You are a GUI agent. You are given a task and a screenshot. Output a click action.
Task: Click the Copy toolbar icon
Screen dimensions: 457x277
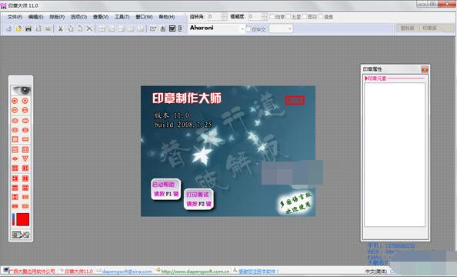pos(70,28)
